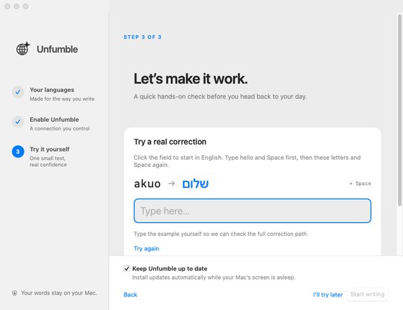Go Back to previous step

tap(130, 295)
